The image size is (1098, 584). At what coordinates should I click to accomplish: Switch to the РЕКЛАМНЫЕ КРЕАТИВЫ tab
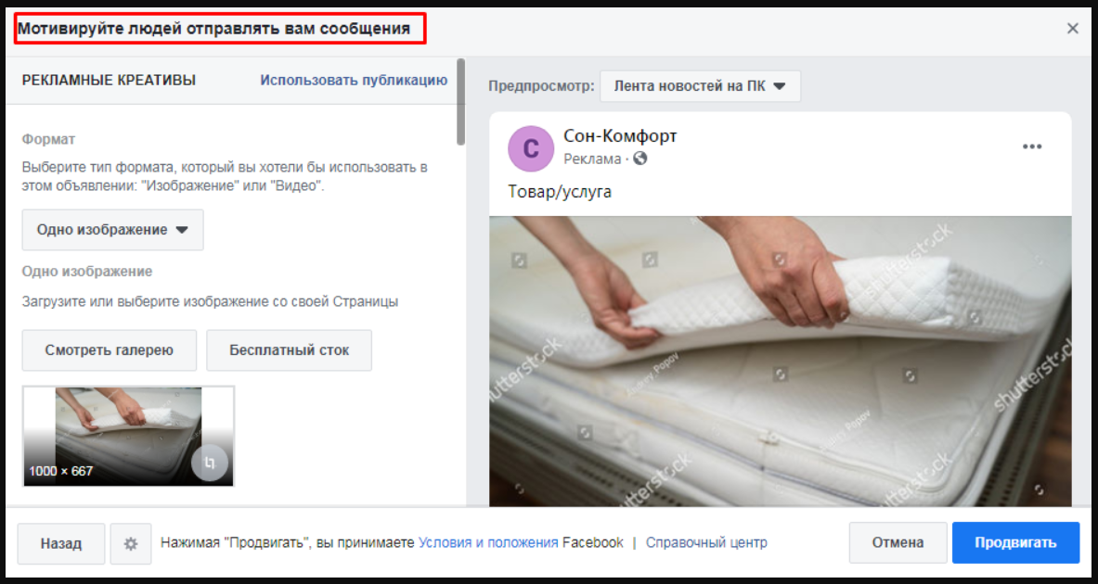pos(109,81)
